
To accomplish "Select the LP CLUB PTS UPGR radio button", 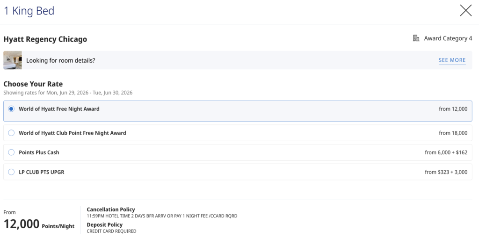I will click(11, 172).
